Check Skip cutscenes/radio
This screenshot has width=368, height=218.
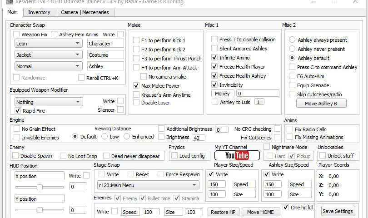pos(292,94)
